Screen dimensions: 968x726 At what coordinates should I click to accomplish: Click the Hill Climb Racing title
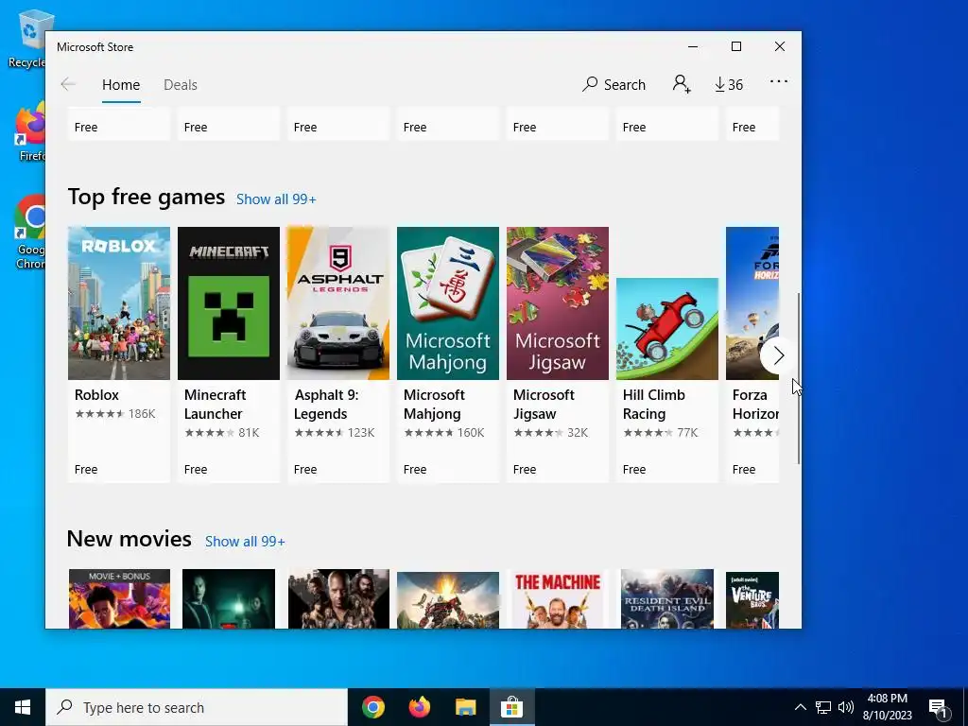point(654,404)
